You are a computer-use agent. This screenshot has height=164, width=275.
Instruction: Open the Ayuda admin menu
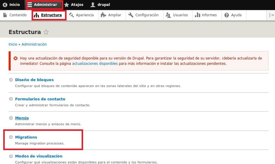tap(233, 15)
